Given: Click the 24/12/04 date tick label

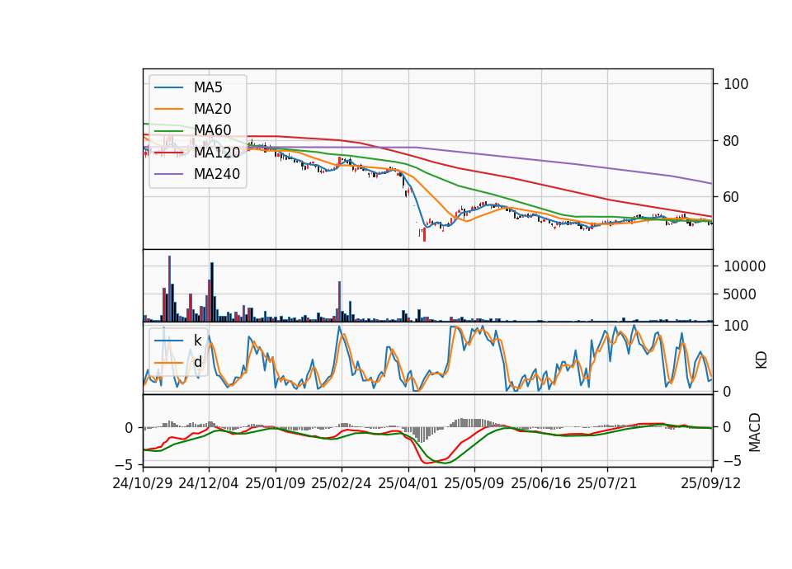Looking at the screenshot, I should [x=209, y=483].
